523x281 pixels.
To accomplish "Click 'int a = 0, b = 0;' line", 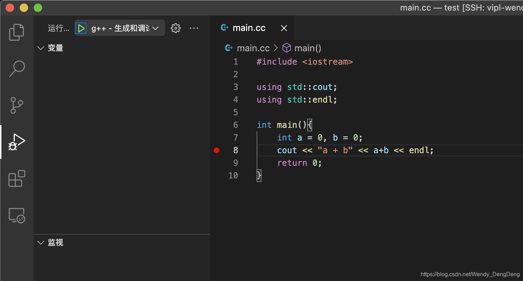I will [320, 138].
